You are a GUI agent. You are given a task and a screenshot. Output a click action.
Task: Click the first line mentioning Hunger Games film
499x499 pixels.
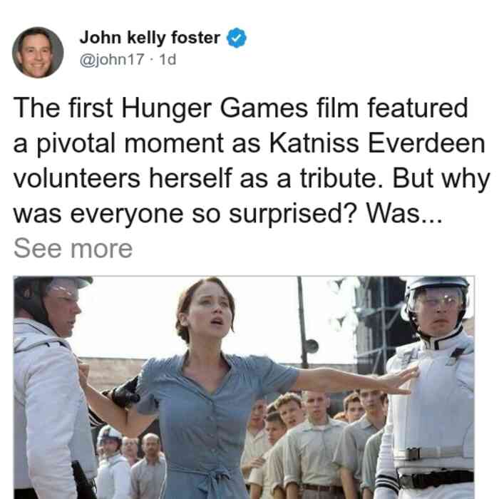[x=241, y=108]
